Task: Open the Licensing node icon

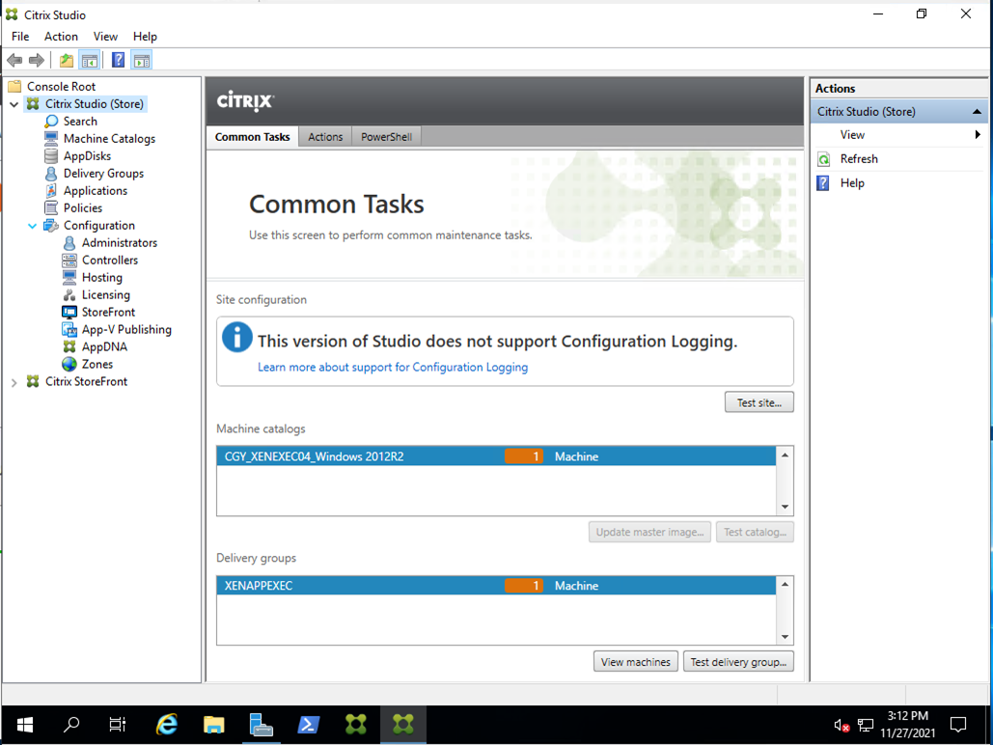Action: [x=69, y=294]
